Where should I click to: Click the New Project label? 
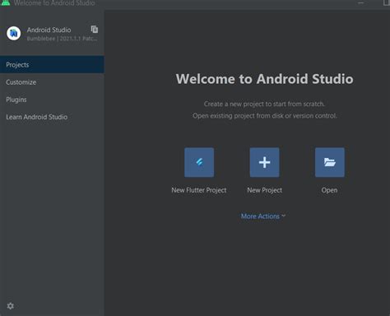[x=264, y=190]
